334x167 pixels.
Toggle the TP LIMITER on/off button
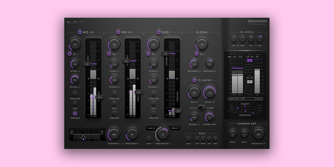(x=194, y=80)
